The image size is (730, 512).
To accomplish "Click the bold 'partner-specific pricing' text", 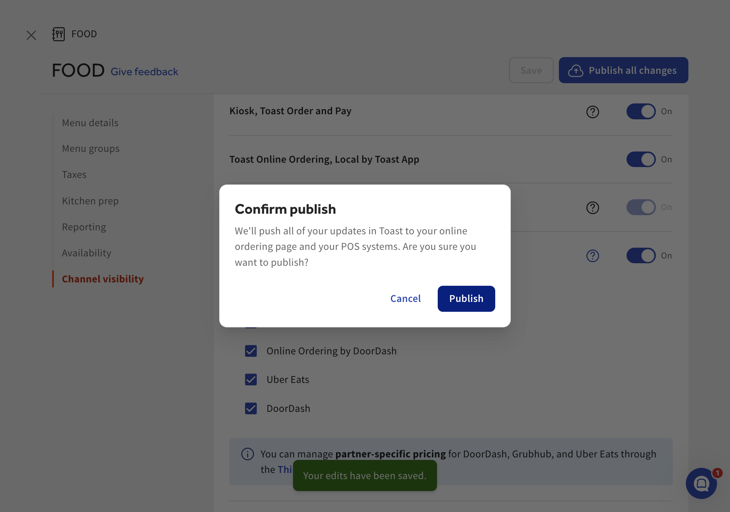I will pos(390,454).
